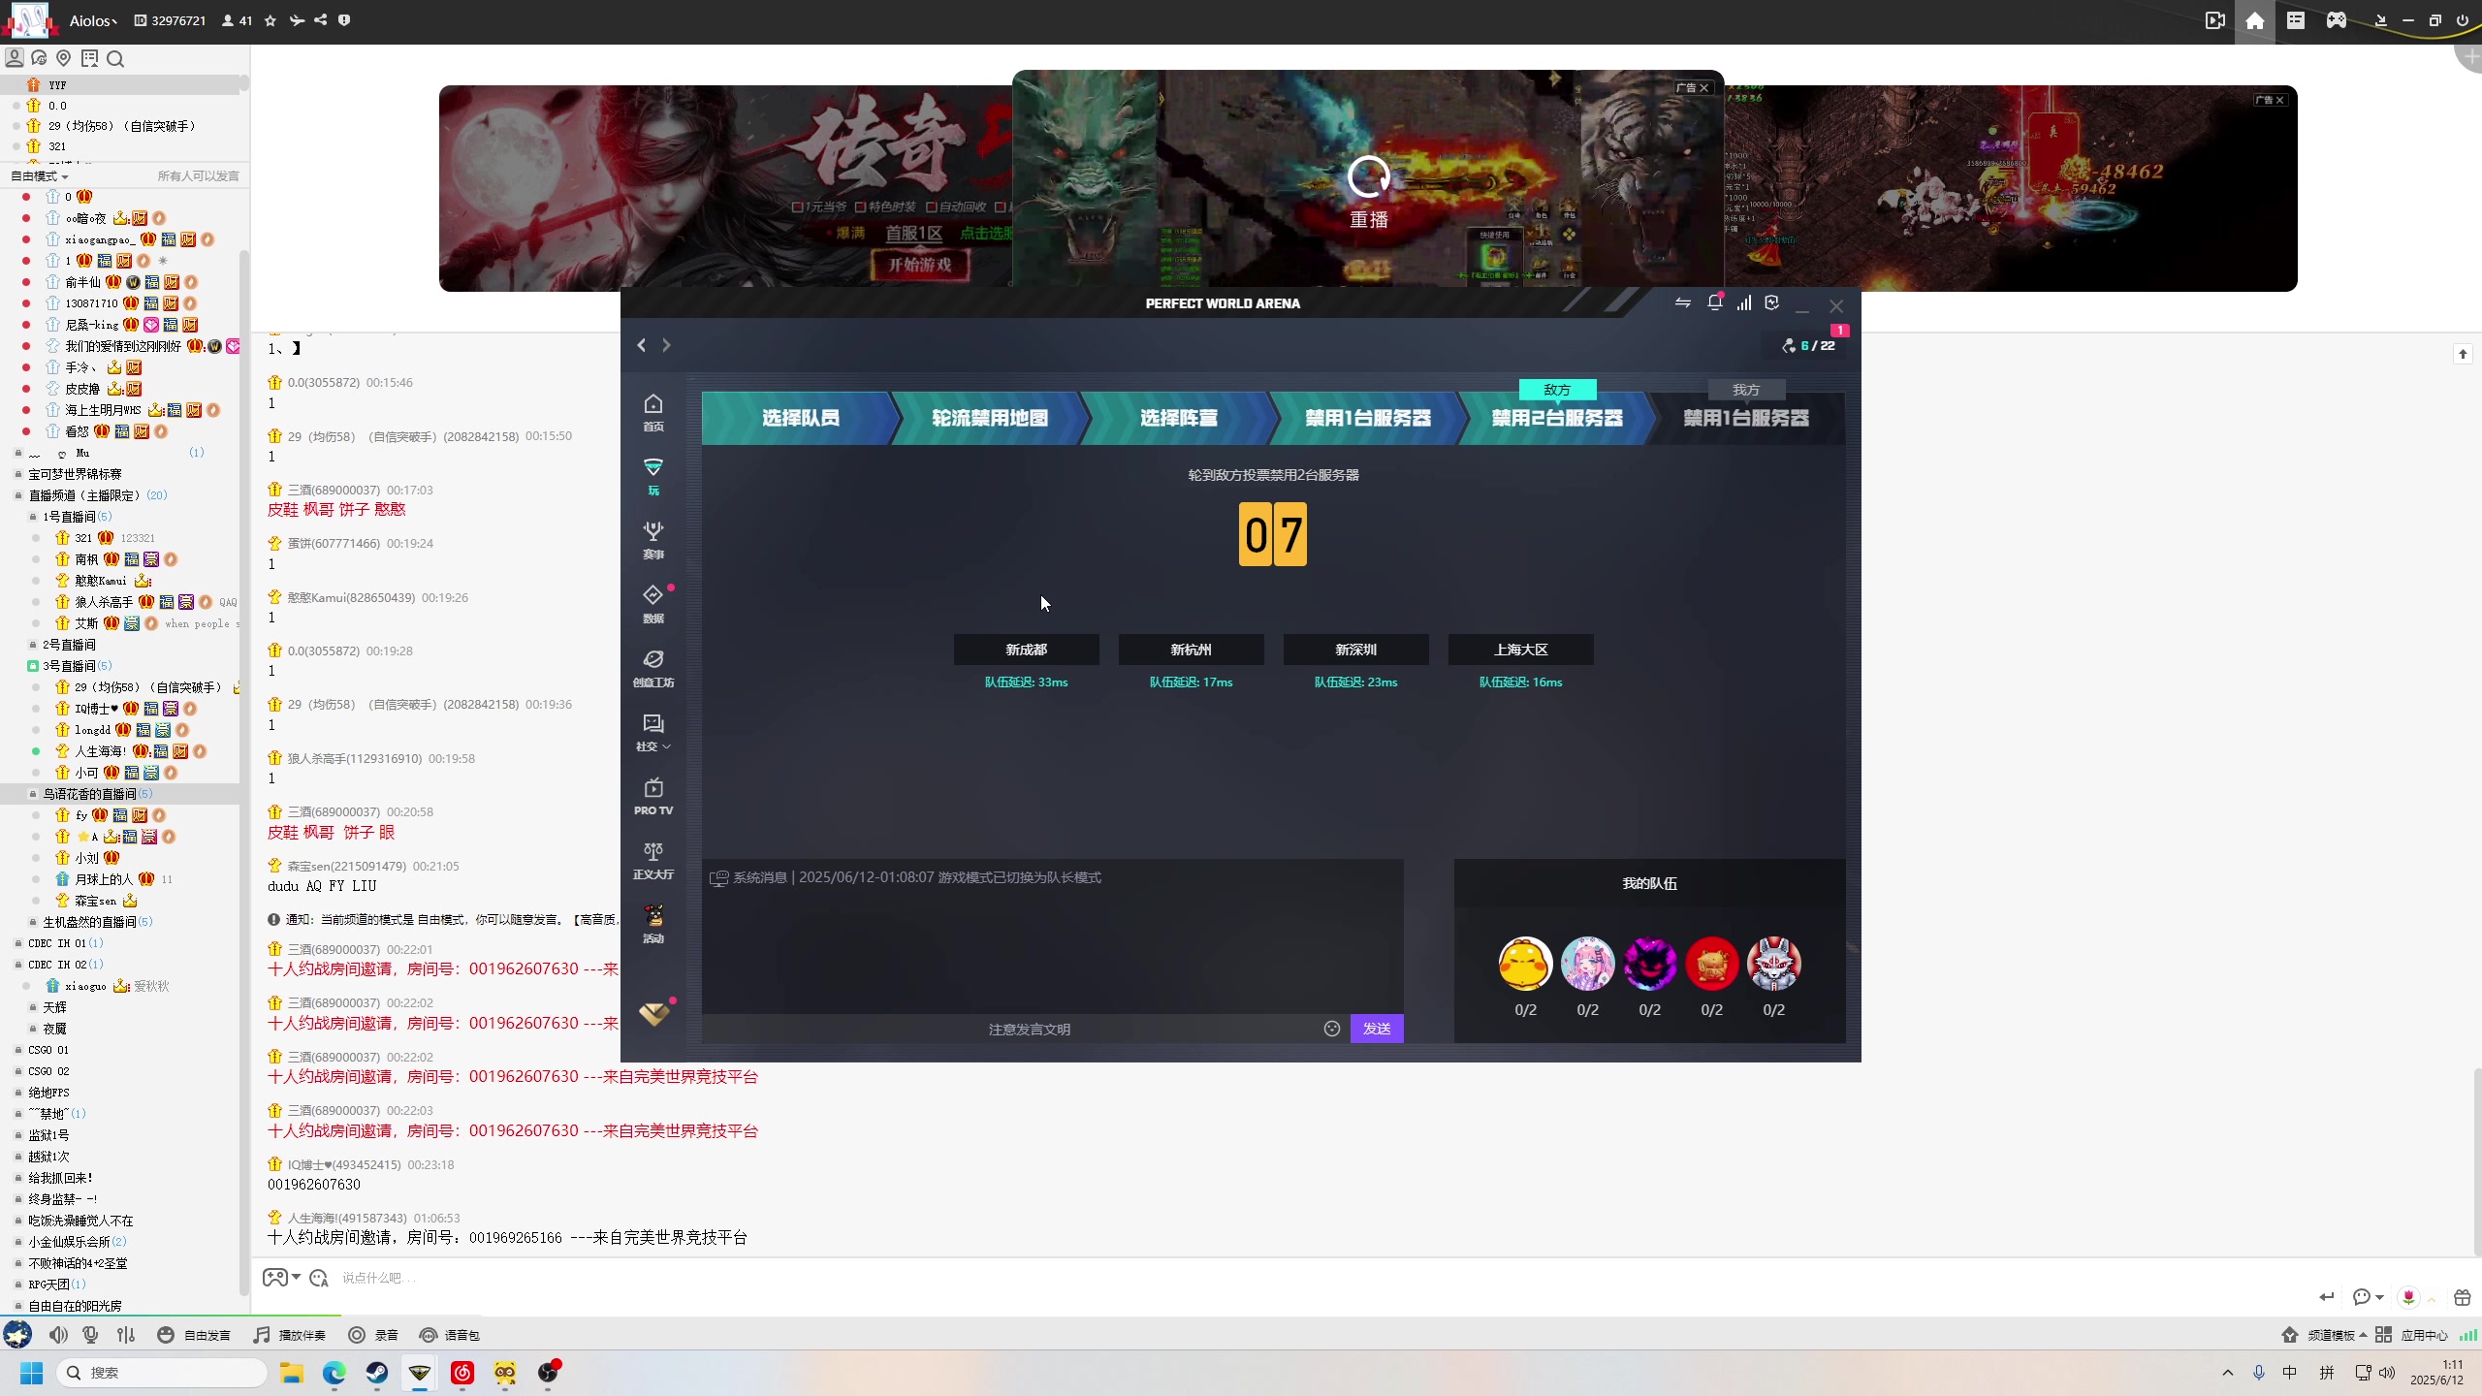Image resolution: width=2482 pixels, height=1396 pixels.
Task: Send the Arena chat message with 发送
Action: 1377,1029
